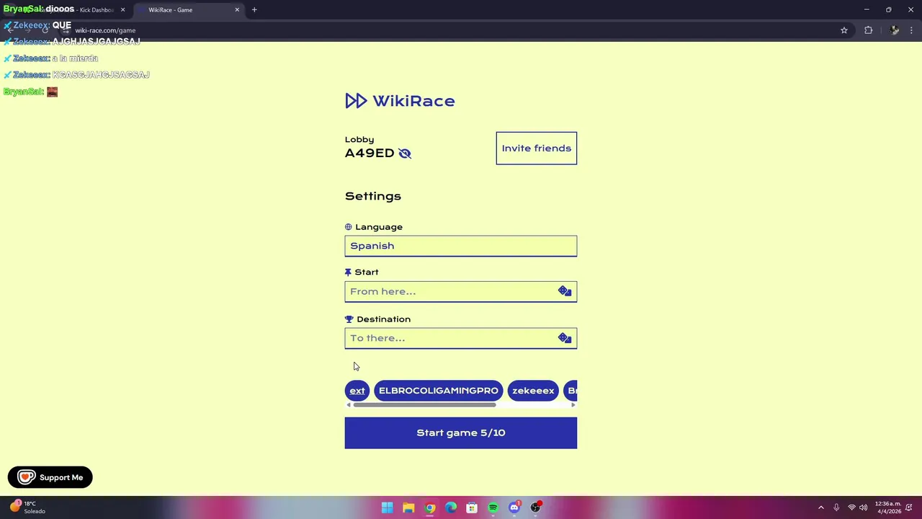
Task: Click the microphone tray icon
Action: (836, 507)
